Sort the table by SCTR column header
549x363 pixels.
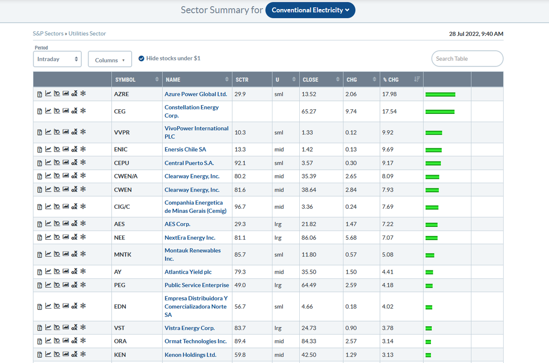(252, 79)
